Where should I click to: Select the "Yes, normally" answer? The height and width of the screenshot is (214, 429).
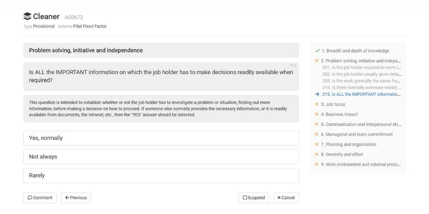(x=161, y=138)
